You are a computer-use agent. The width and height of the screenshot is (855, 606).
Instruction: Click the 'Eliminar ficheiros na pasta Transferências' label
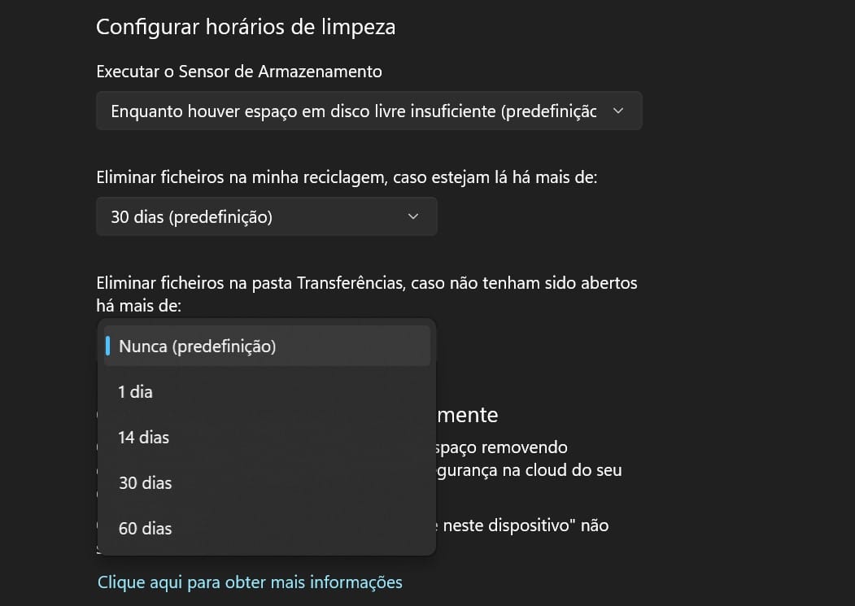pos(366,283)
